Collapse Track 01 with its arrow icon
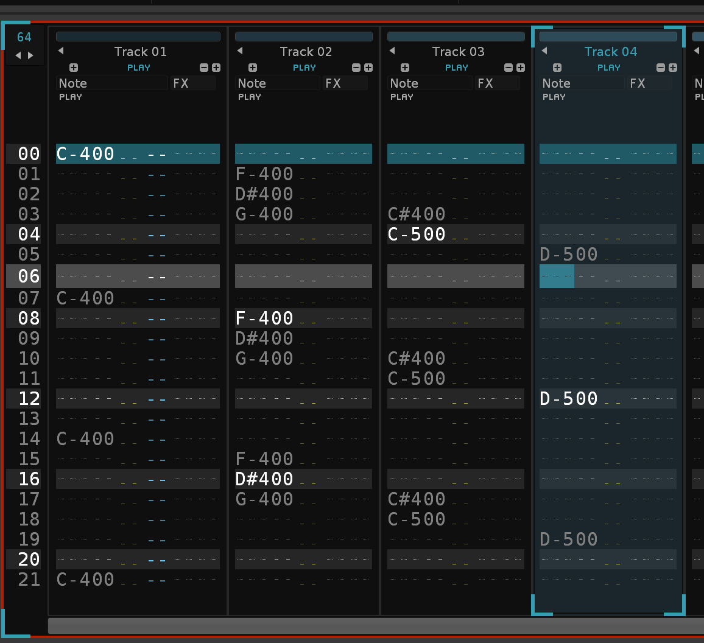Viewport: 704px width, 643px height. pyautogui.click(x=61, y=51)
